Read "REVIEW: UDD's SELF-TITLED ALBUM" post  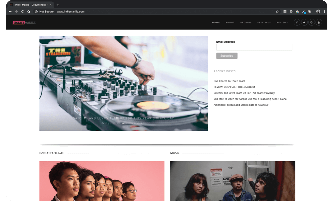tap(234, 87)
